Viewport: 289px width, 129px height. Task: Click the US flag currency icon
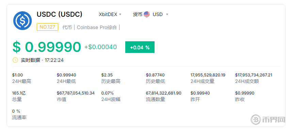[x=147, y=14]
